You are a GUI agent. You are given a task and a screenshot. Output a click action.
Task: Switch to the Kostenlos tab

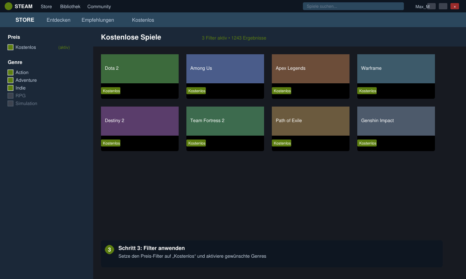pyautogui.click(x=143, y=20)
